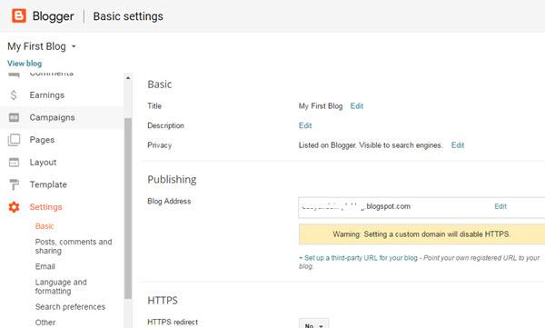Open the Template section
The image size is (545, 328).
[48, 184]
